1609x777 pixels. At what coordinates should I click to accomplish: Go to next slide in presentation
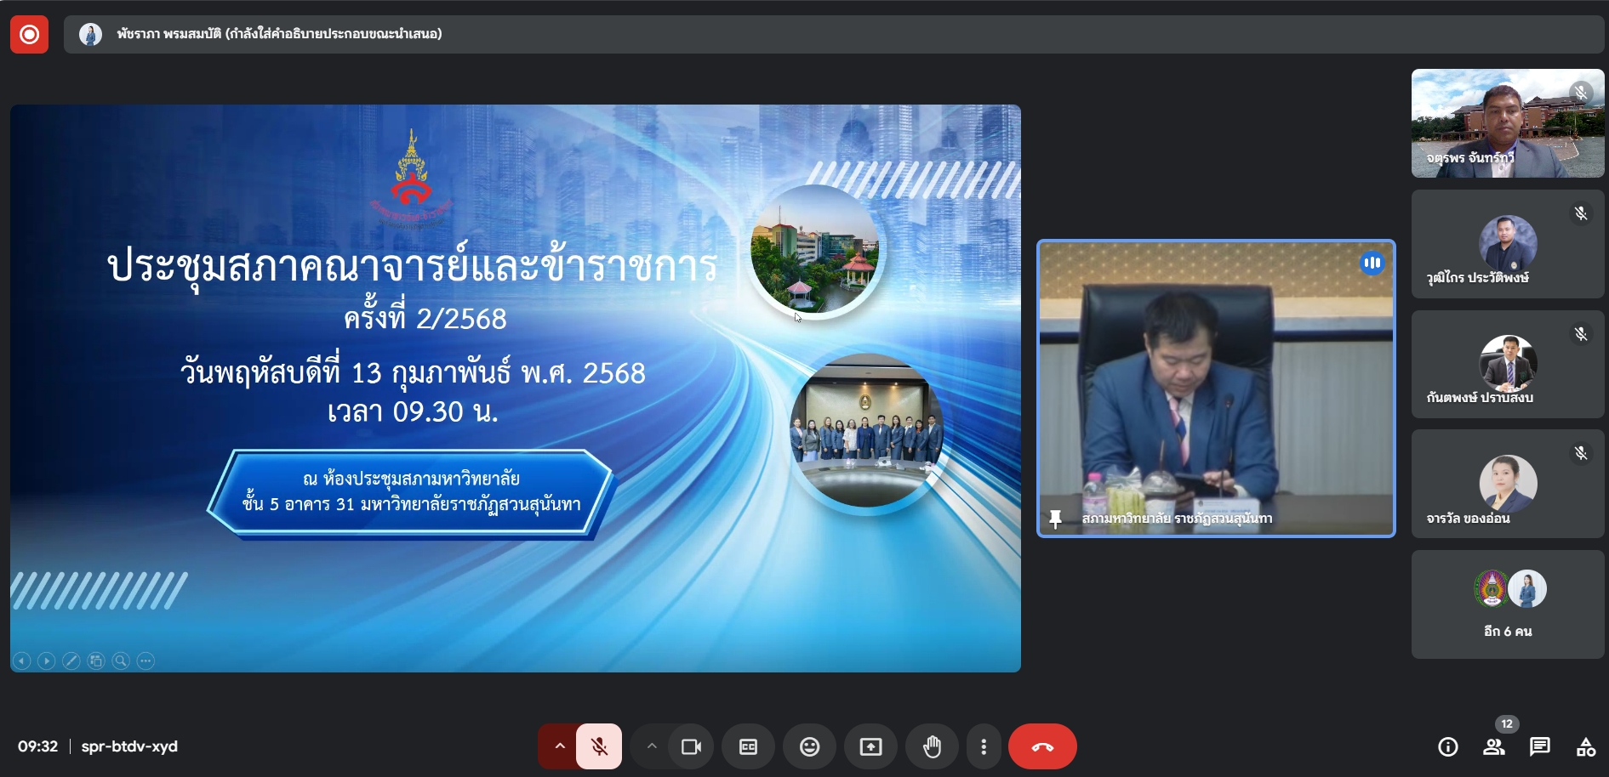tap(47, 661)
